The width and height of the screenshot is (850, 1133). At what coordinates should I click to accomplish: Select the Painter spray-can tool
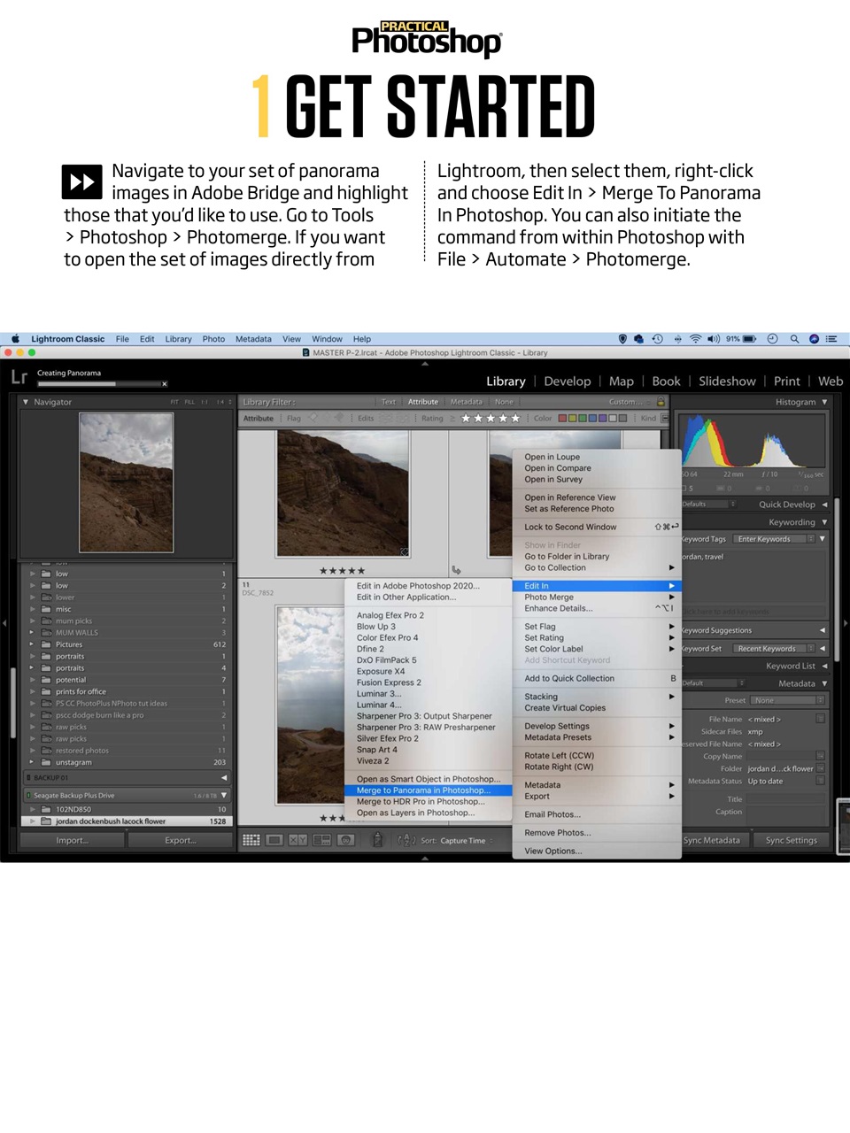378,839
